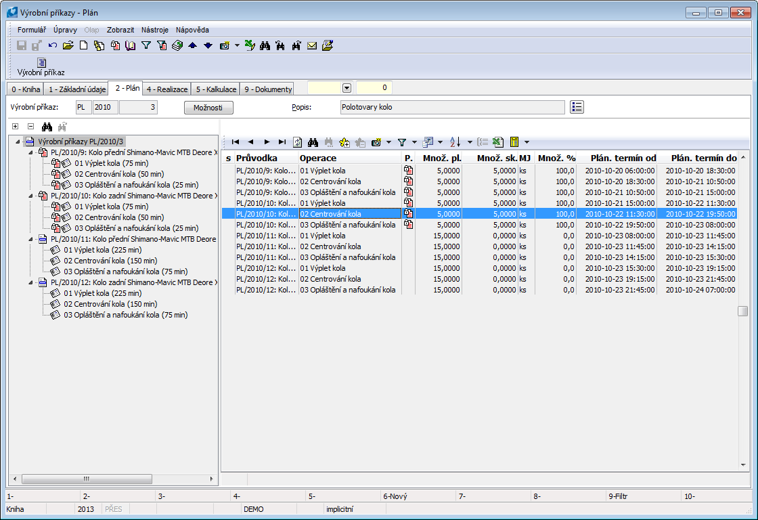Click the open folder icon in main toolbar
Viewport: 758px width, 520px height.
[68, 46]
